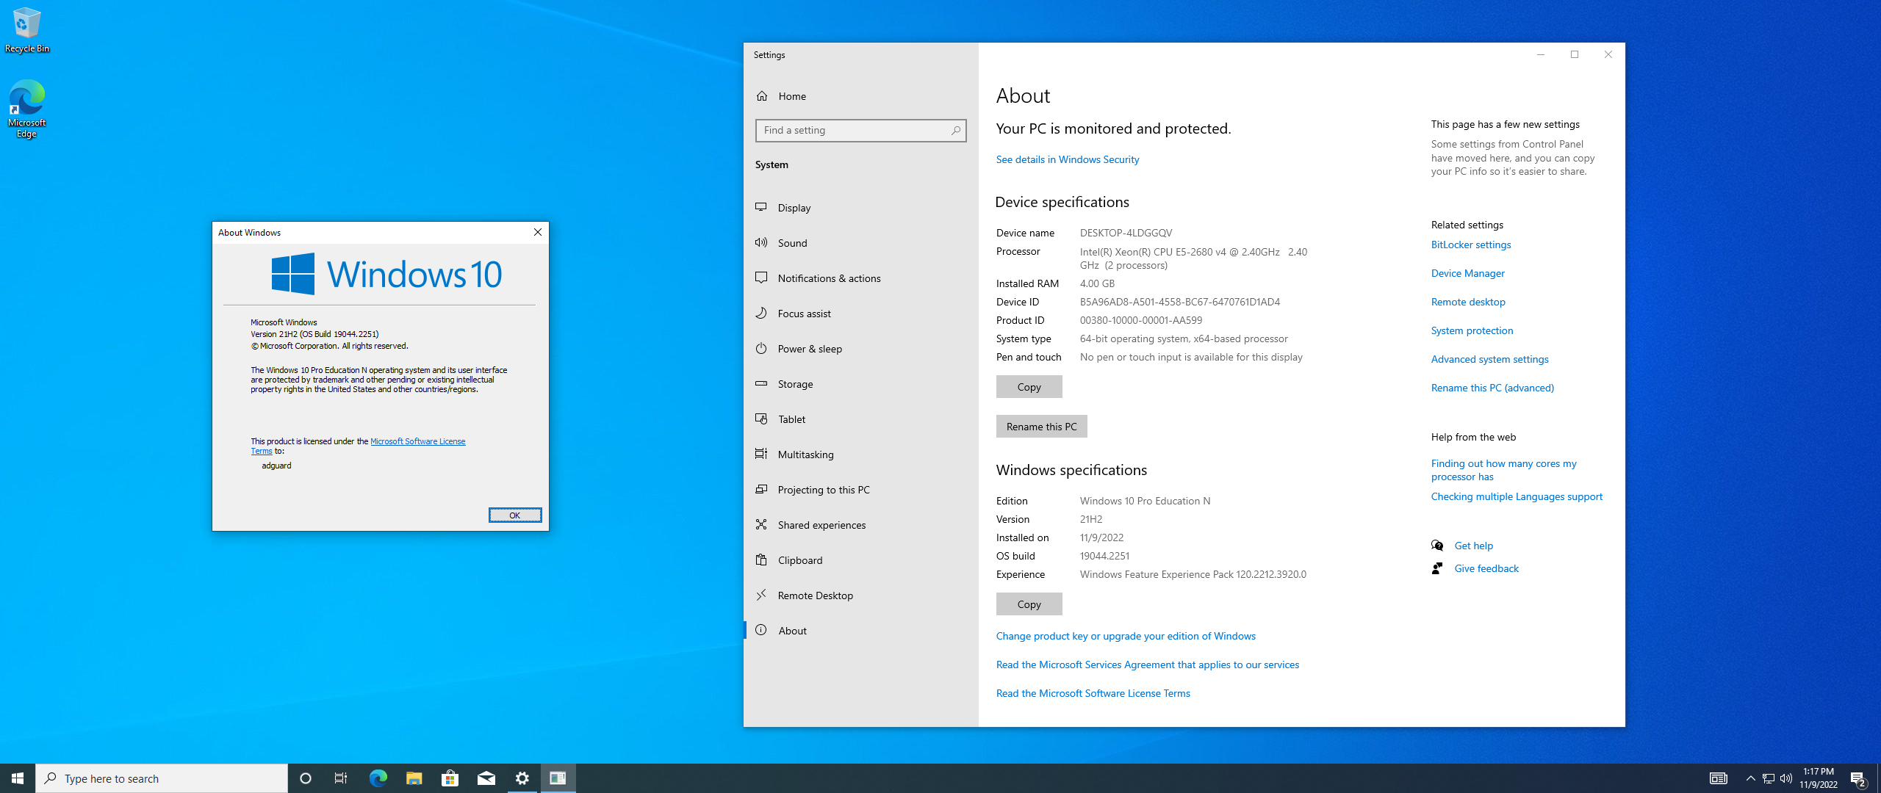Click the winver app on the taskbar

coord(558,778)
